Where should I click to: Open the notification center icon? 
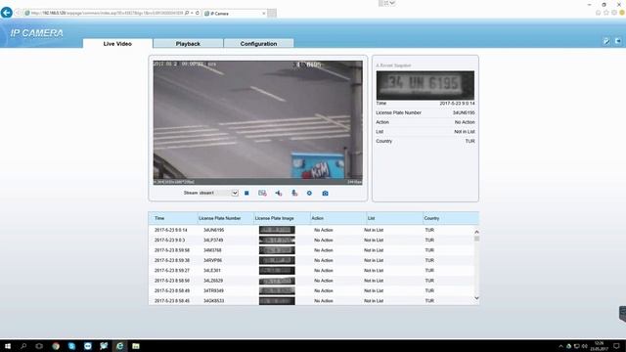(616, 346)
